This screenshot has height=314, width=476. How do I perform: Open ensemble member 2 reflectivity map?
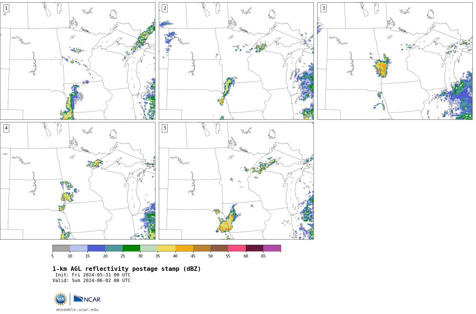tap(236, 61)
